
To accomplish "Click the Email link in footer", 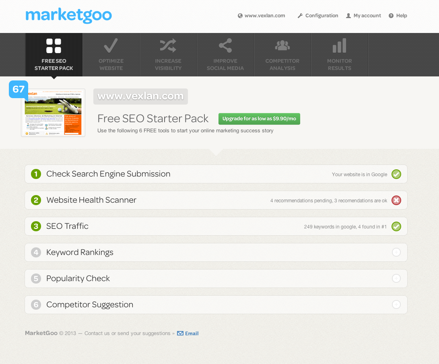I will tap(192, 333).
